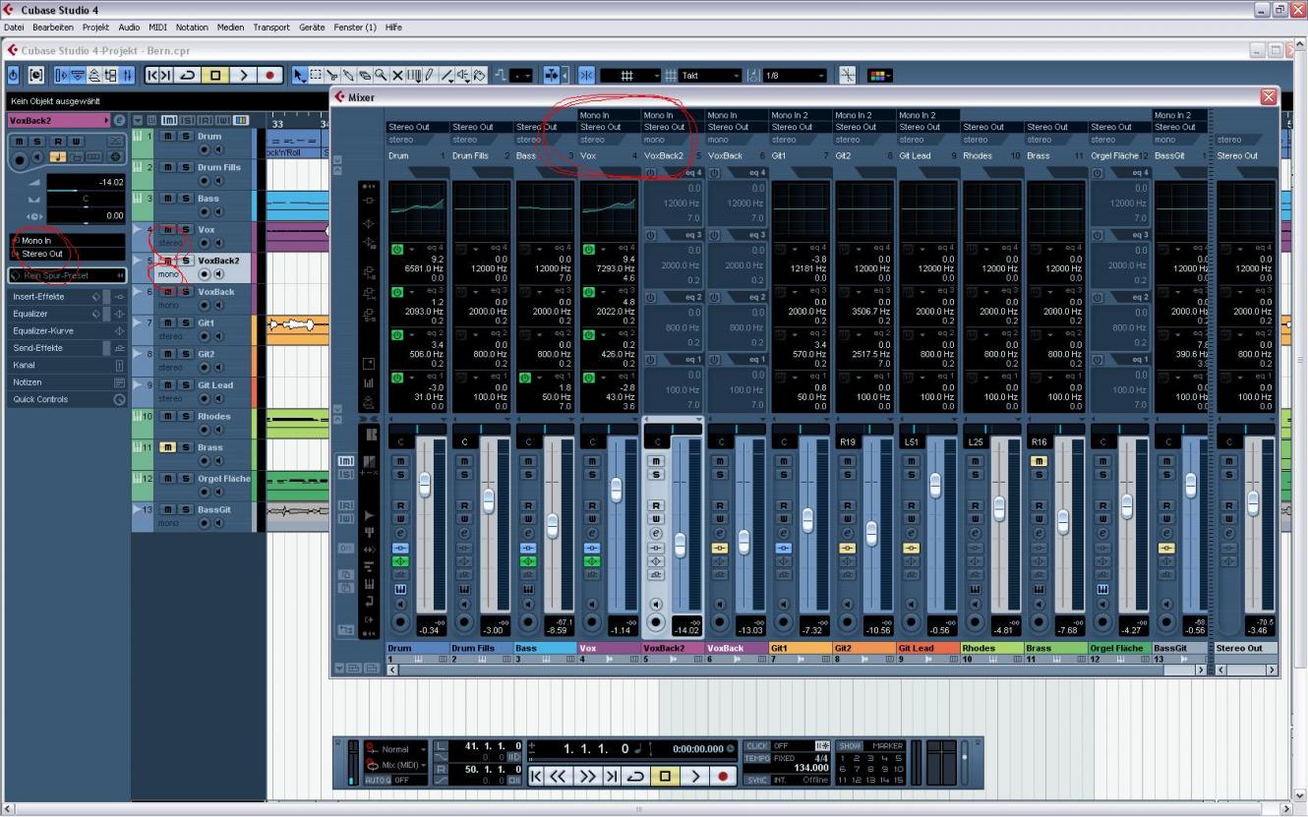Click Rewind in the transport panel

tap(558, 777)
